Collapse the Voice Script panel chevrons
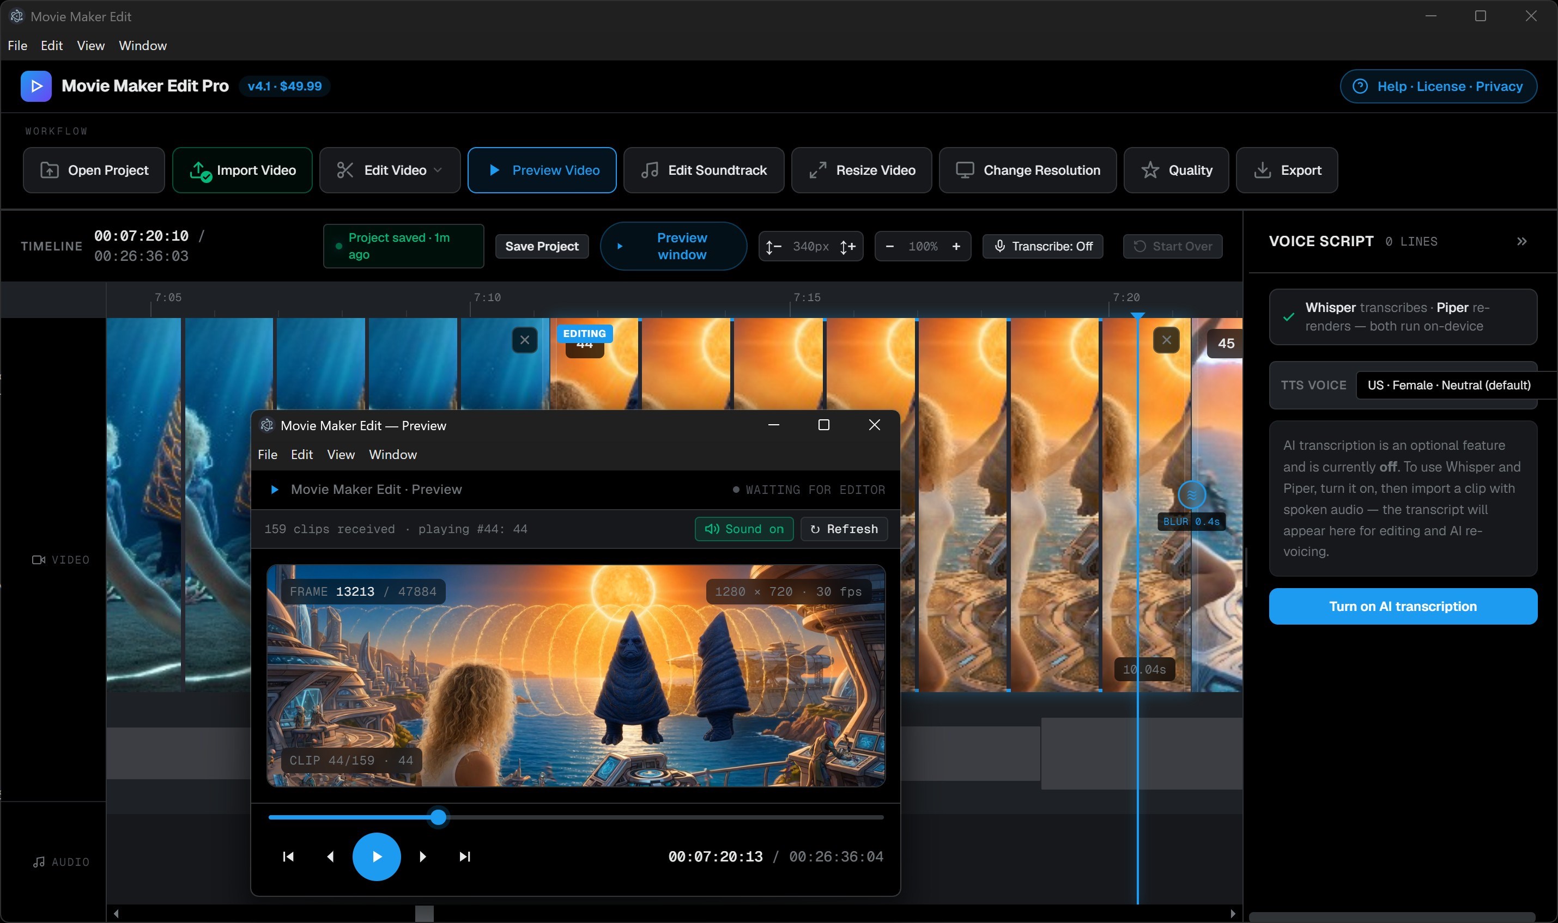The width and height of the screenshot is (1558, 923). coord(1522,241)
